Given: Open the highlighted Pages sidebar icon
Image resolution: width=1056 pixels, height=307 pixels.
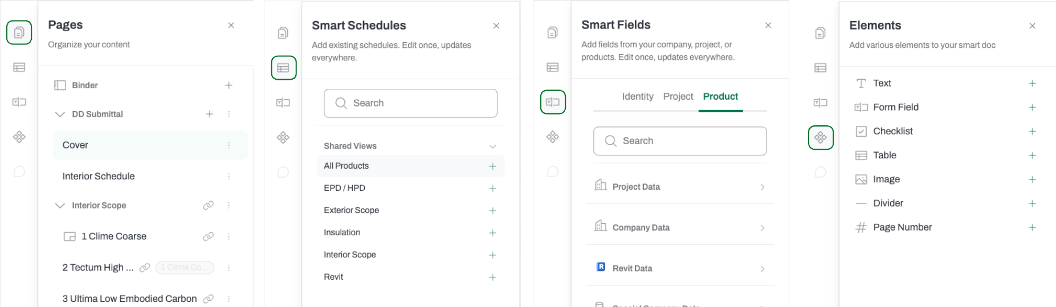Looking at the screenshot, I should click(x=19, y=32).
